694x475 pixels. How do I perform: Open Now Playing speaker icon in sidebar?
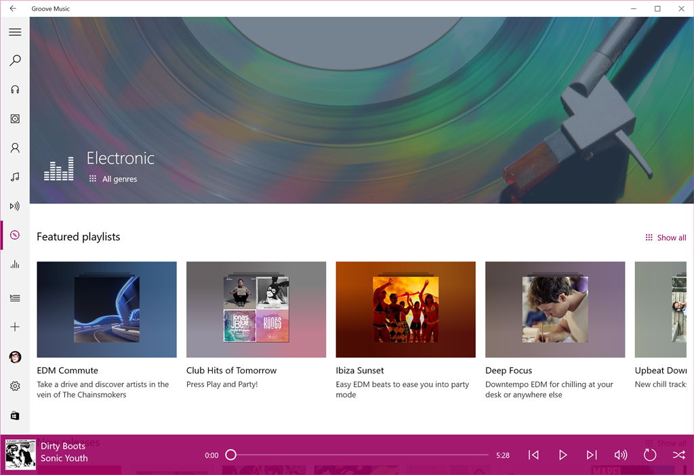tap(15, 206)
